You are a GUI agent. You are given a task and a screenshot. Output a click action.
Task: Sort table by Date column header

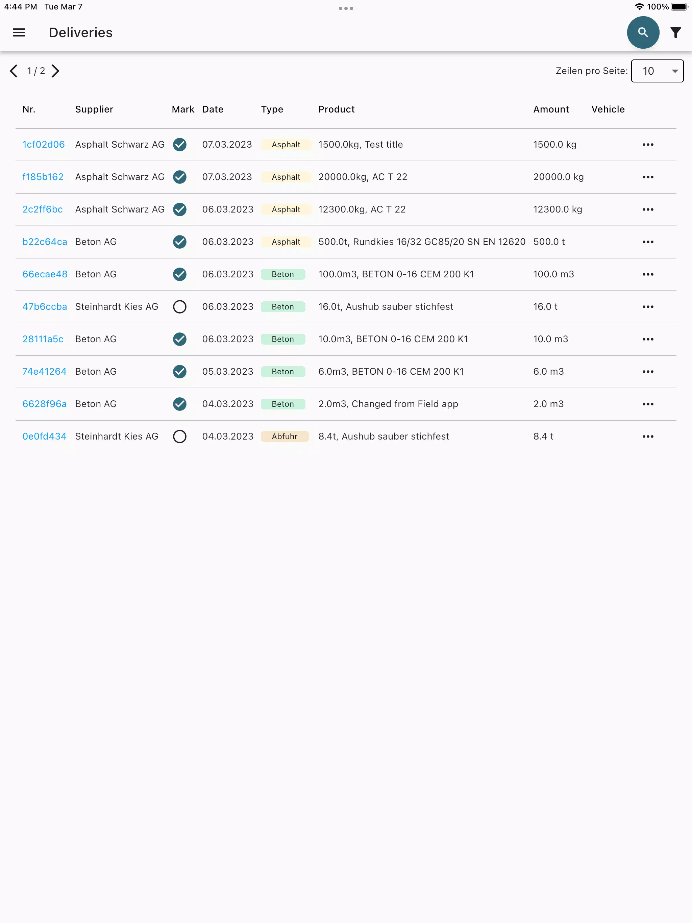pyautogui.click(x=213, y=109)
